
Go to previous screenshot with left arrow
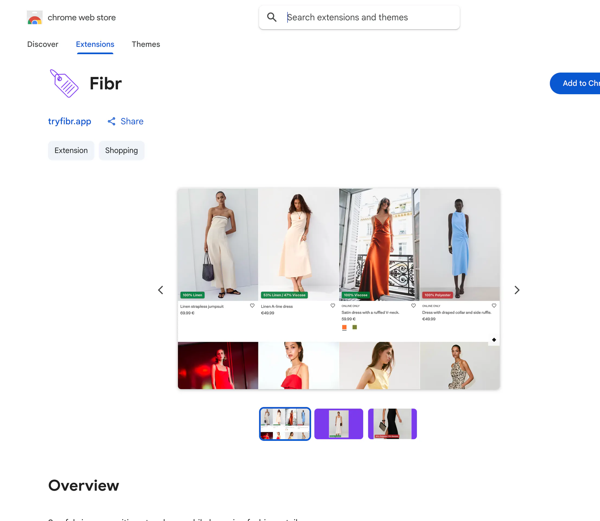161,290
